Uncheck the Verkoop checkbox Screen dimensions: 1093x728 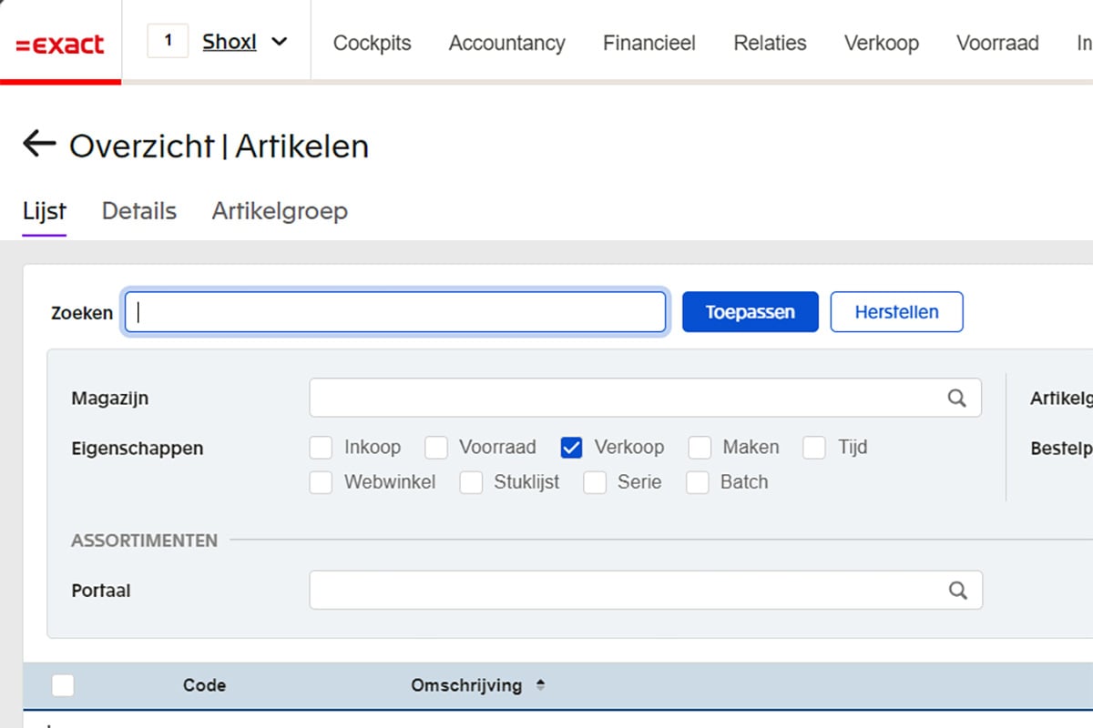pyautogui.click(x=571, y=448)
